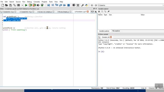
Task: Run file with green play button
Action: click(x=26, y=5)
